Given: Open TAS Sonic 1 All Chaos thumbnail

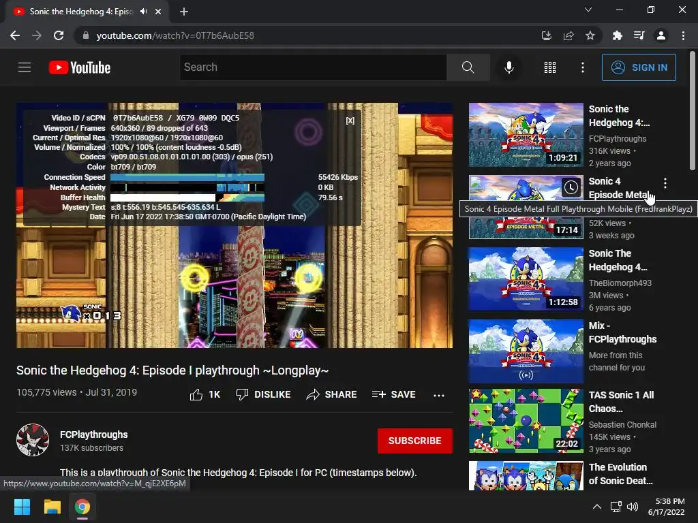Looking at the screenshot, I should [526, 421].
